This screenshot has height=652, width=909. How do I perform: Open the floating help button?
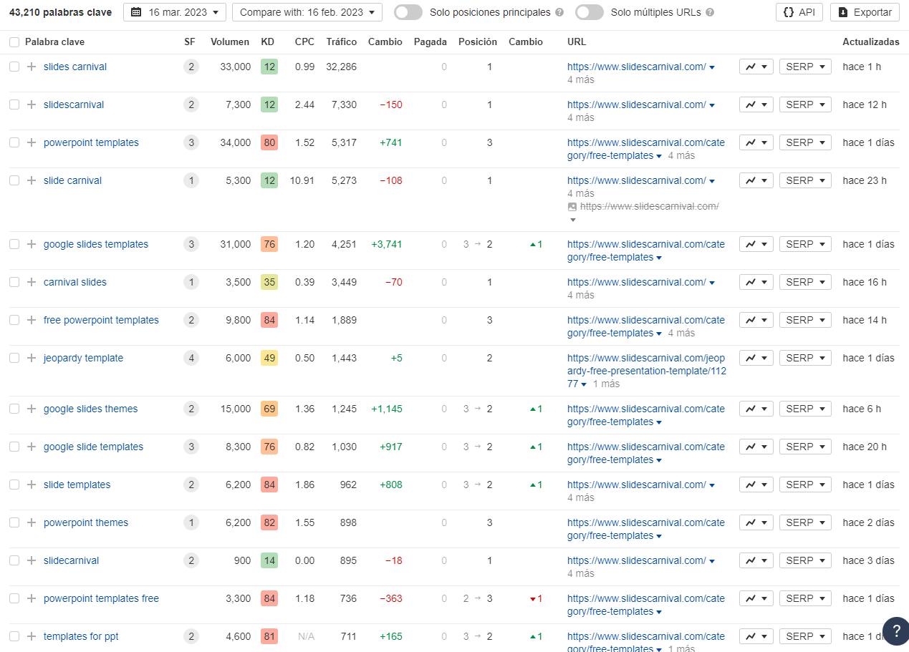click(x=895, y=631)
